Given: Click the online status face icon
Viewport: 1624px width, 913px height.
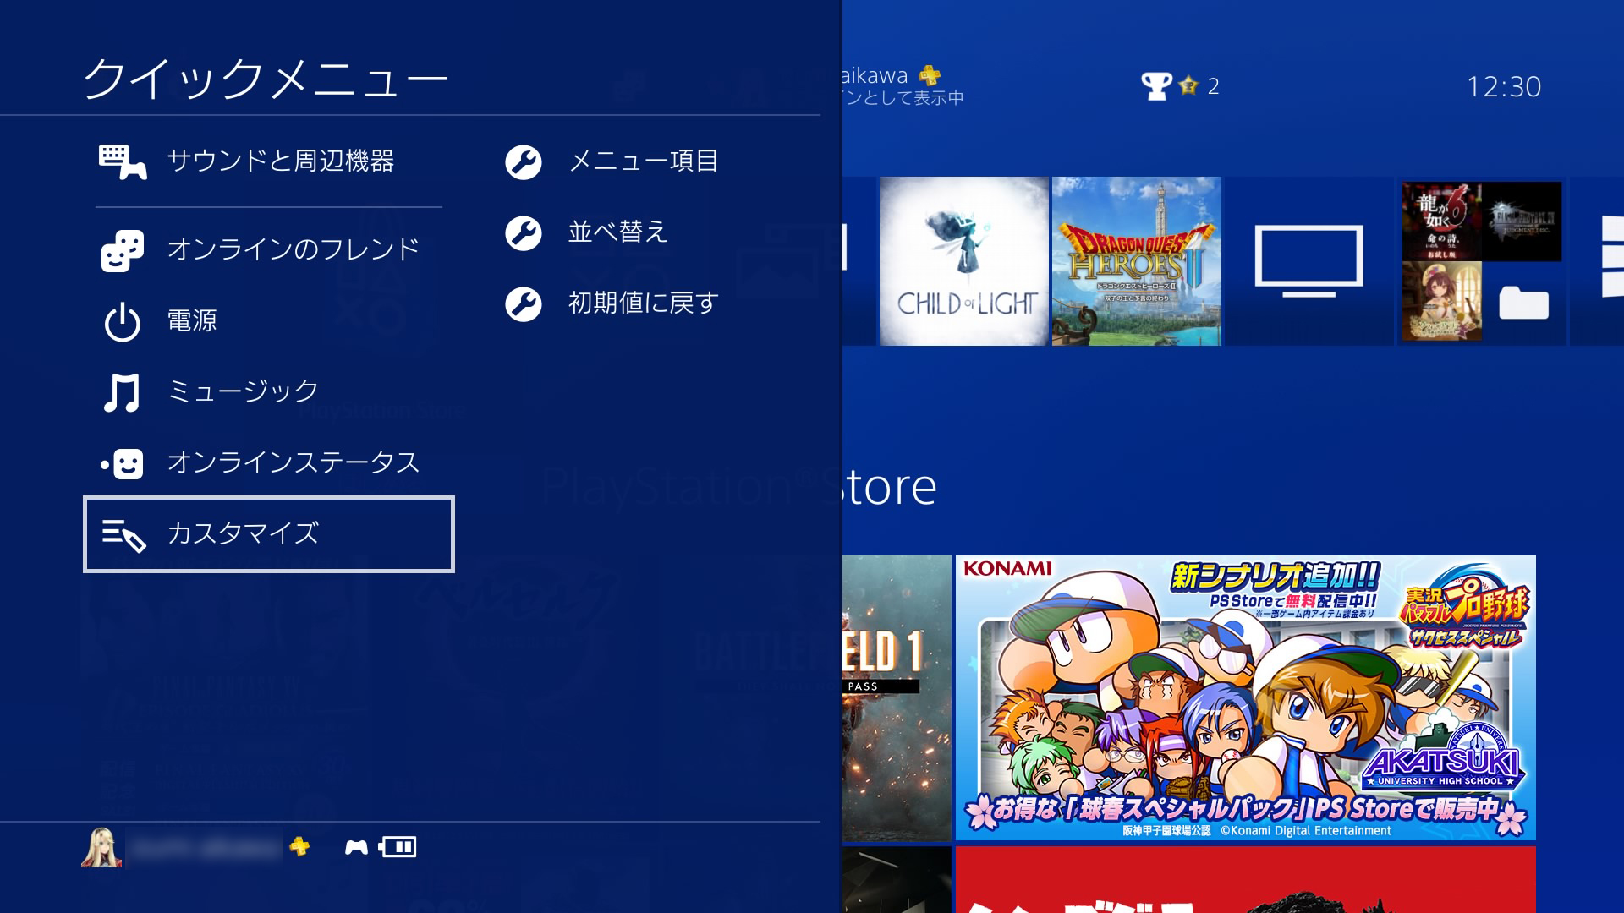Looking at the screenshot, I should tap(123, 463).
